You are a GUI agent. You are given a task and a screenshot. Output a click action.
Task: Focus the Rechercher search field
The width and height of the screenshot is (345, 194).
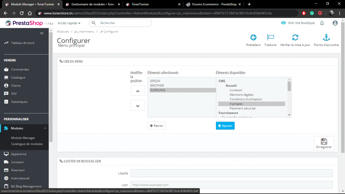[x=120, y=23]
